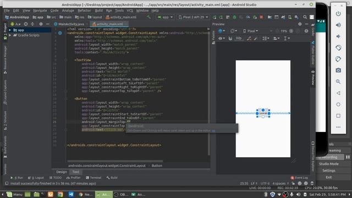
Task: Open the Profiler tool window
Action: coord(73,178)
